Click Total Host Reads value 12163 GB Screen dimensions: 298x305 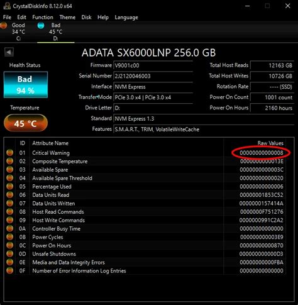click(272, 65)
